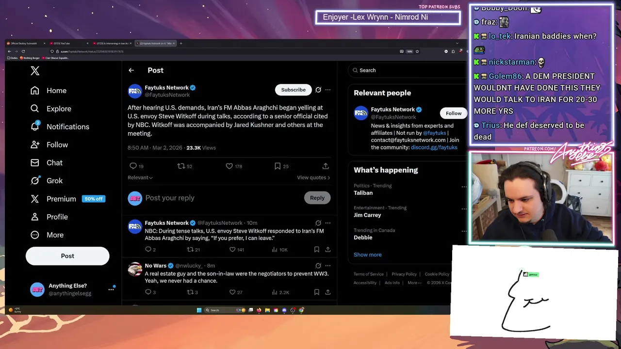This screenshot has height=349, width=621.
Task: Click reply icon with 19 replies
Action: (136, 166)
